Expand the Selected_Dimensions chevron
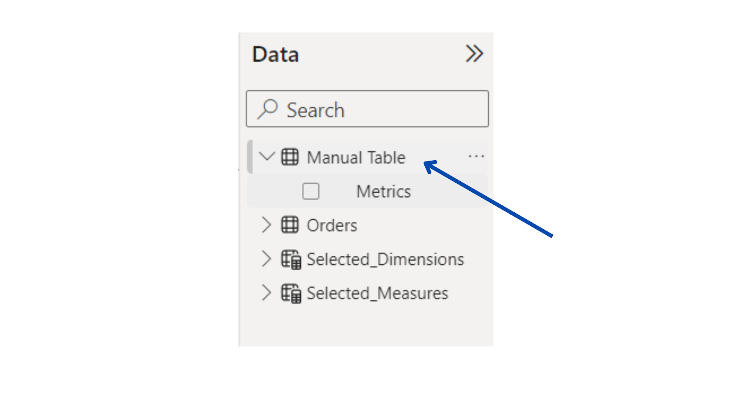 tap(266, 259)
